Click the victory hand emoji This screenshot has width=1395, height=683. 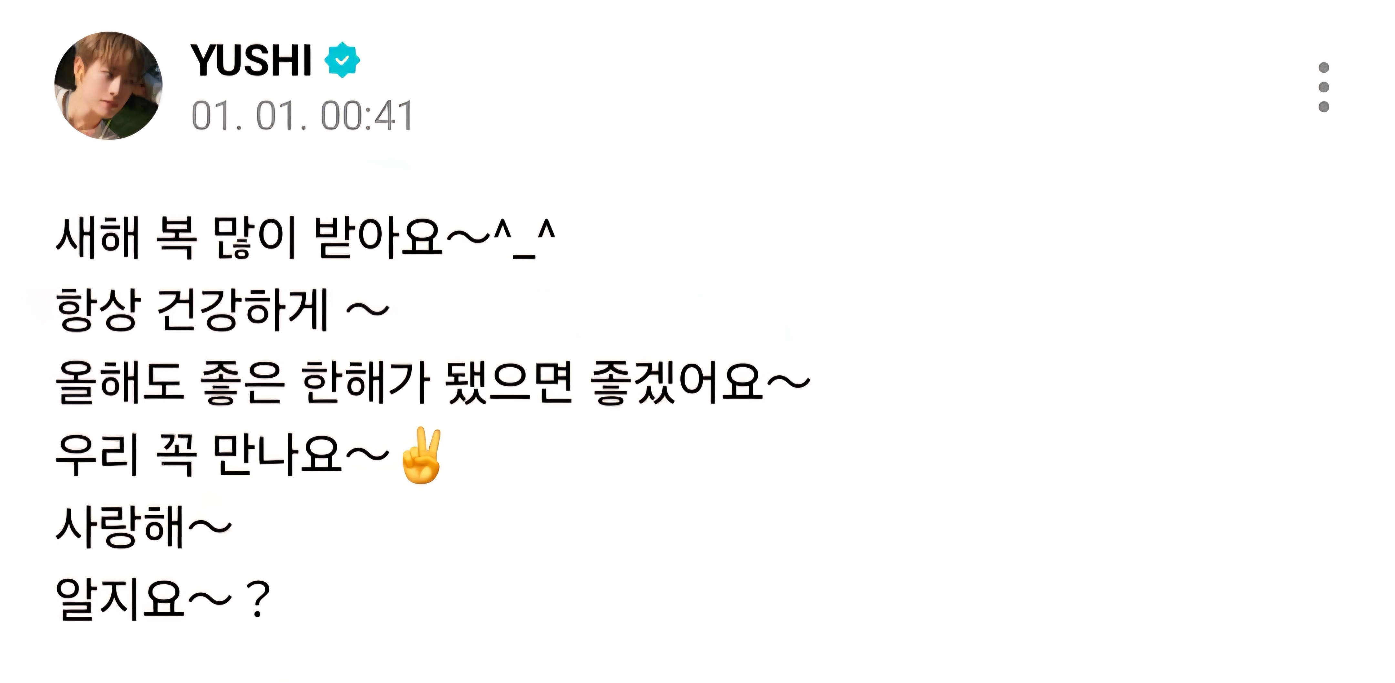tap(421, 454)
